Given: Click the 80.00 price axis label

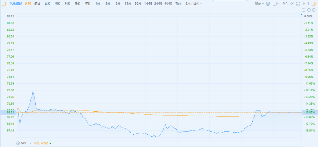Looking at the screenshot, I should point(10,36).
